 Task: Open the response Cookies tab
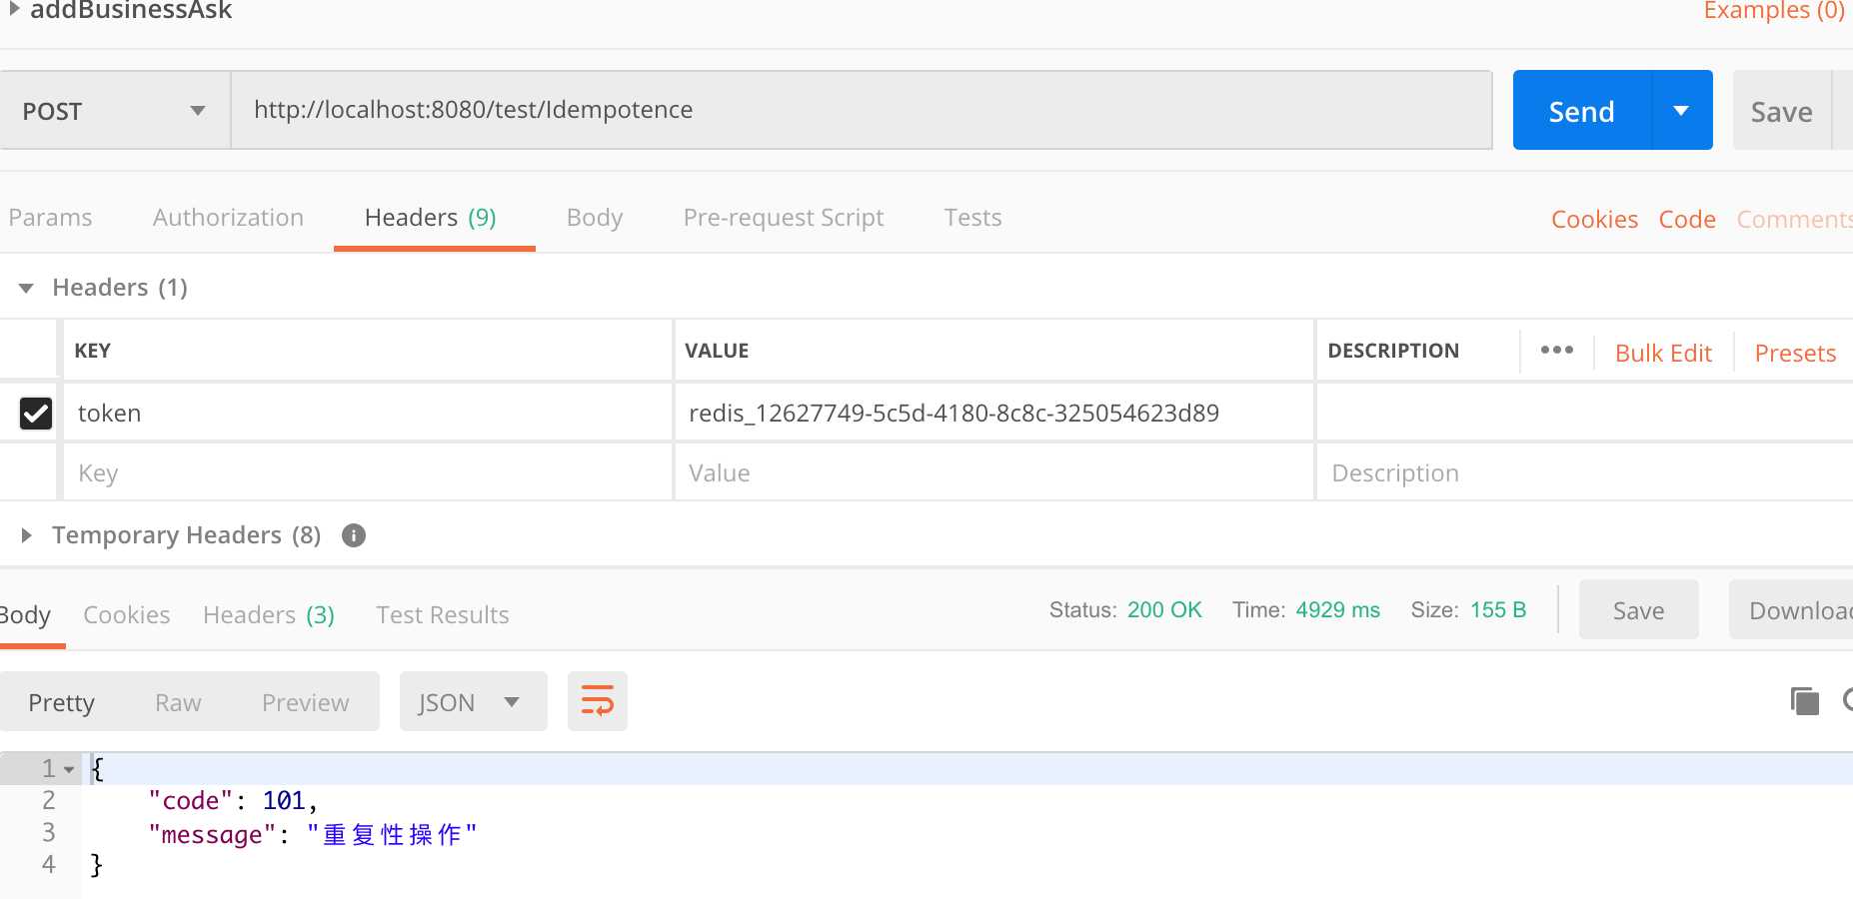[x=126, y=615]
